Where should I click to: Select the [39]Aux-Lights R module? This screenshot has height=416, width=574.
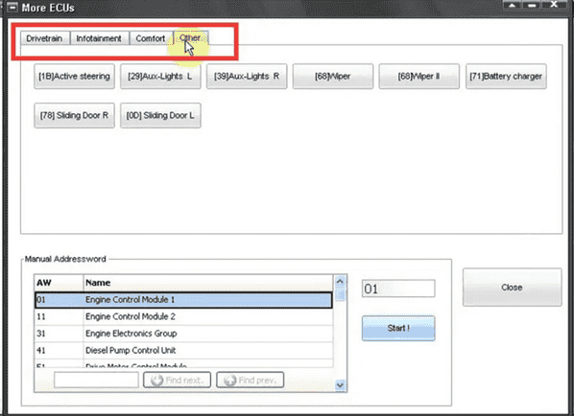(x=247, y=77)
